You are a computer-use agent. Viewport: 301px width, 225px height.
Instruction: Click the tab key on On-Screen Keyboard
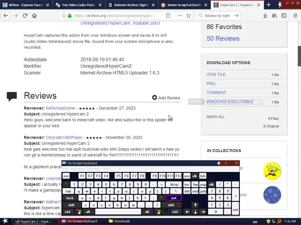click(68, 191)
